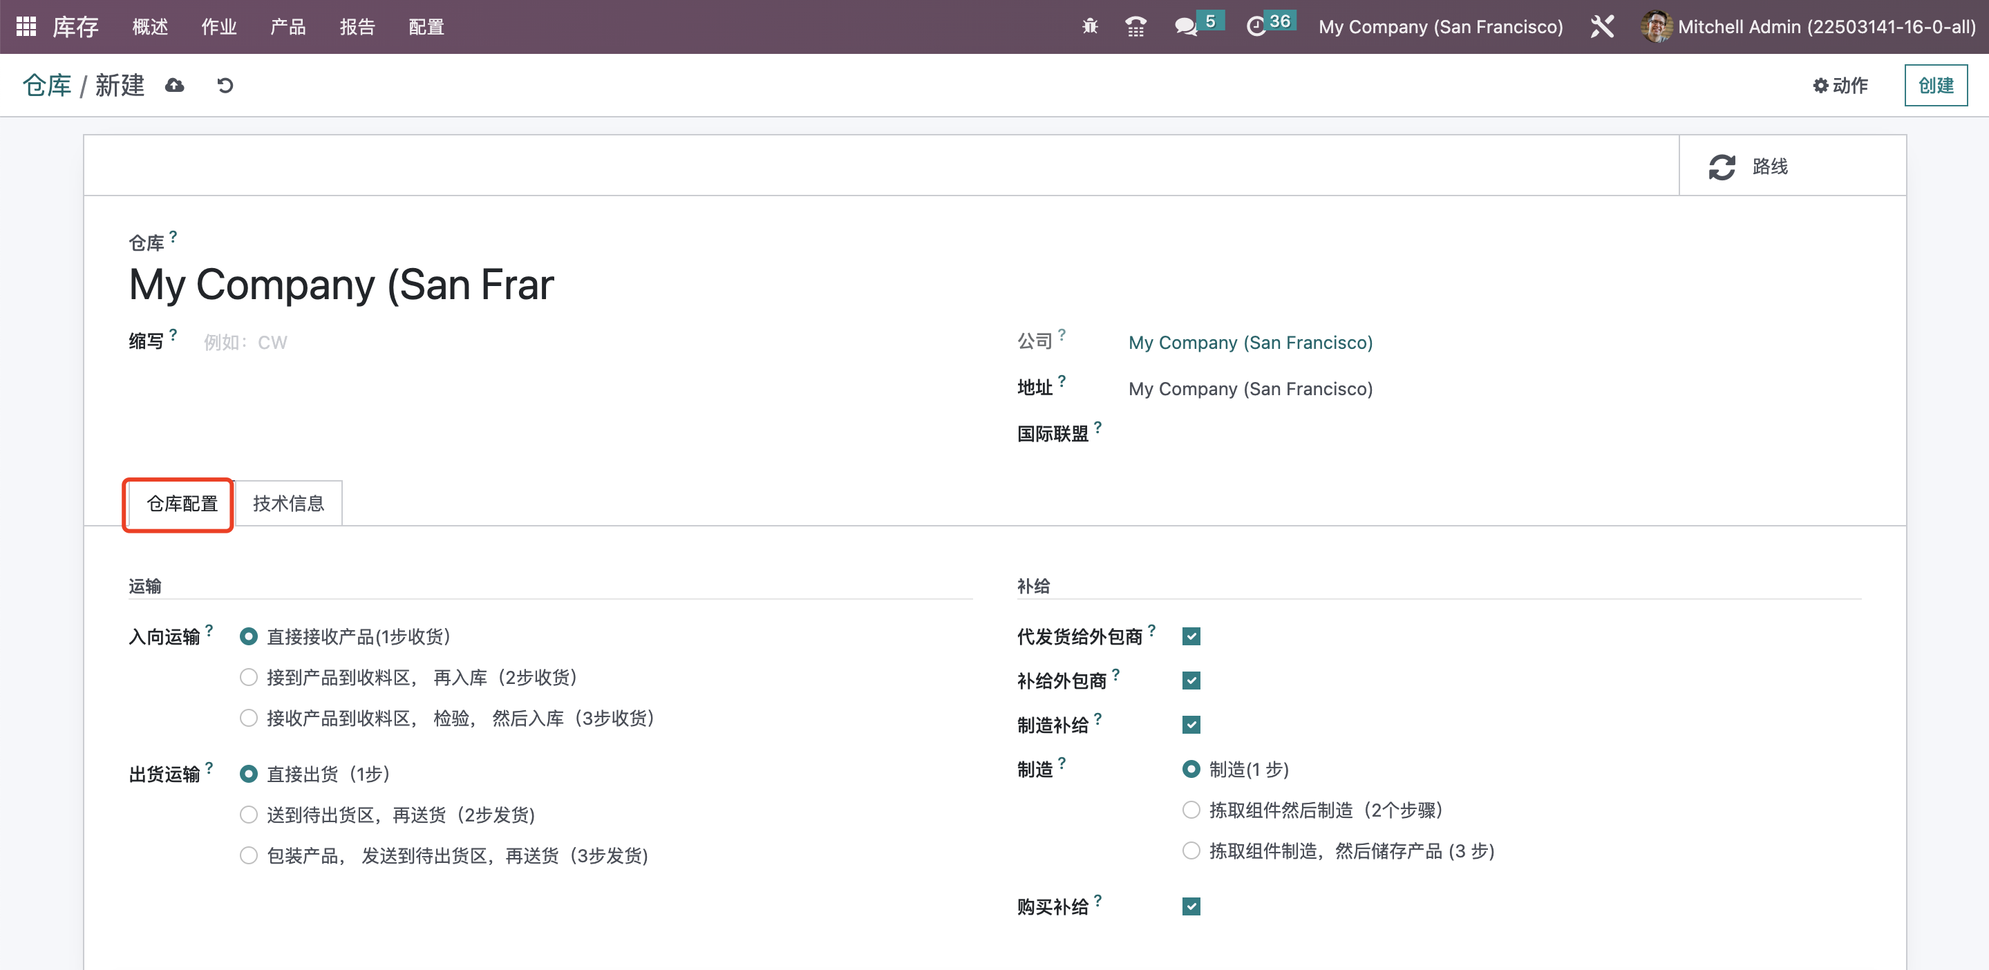Open the messages chat icon
Image resolution: width=1989 pixels, height=970 pixels.
[x=1185, y=26]
